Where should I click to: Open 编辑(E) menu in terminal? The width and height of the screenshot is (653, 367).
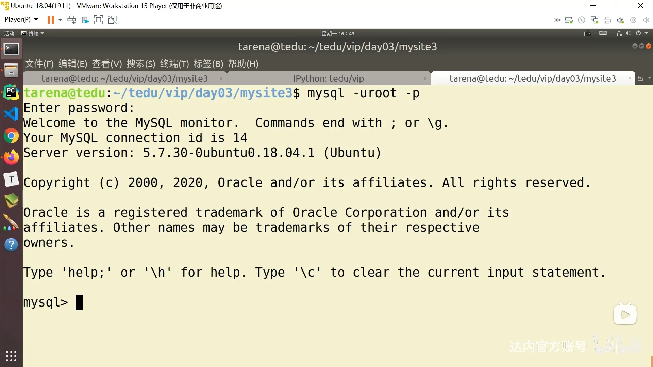(x=73, y=64)
